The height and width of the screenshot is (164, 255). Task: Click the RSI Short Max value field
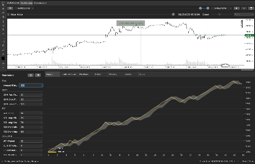[x=31, y=132]
